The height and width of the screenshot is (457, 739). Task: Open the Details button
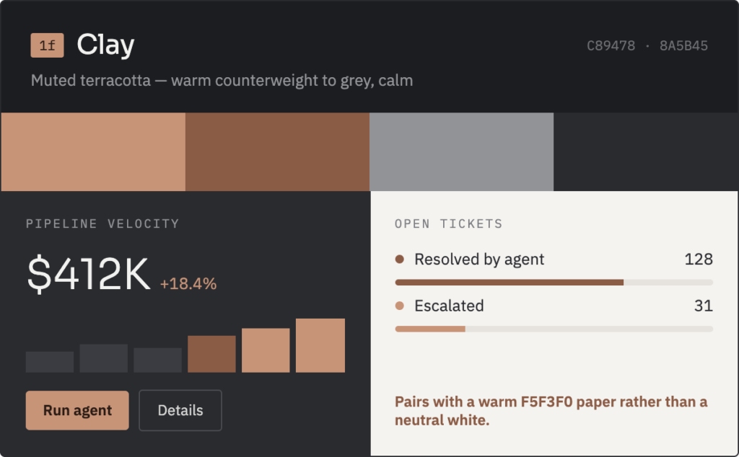(180, 410)
